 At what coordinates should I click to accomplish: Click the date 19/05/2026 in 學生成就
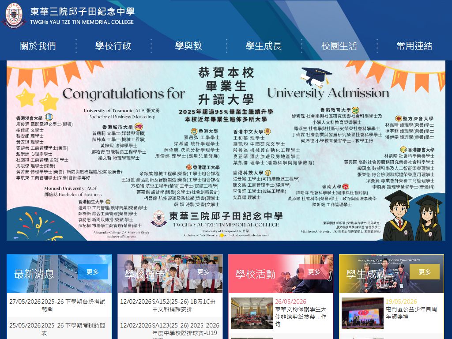coord(401,301)
